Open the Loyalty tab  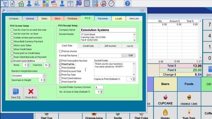coord(119,19)
